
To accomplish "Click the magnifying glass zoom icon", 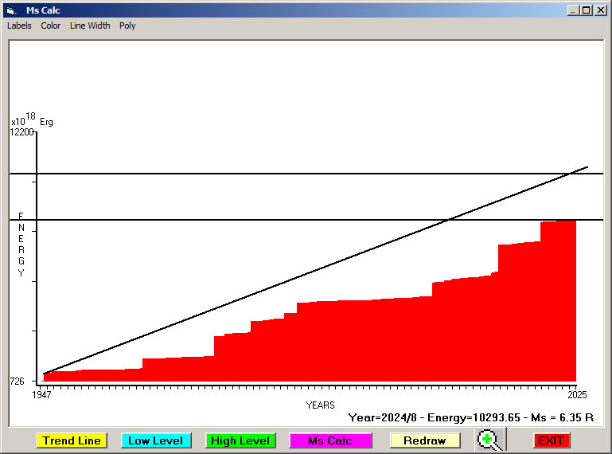I will pos(492,440).
